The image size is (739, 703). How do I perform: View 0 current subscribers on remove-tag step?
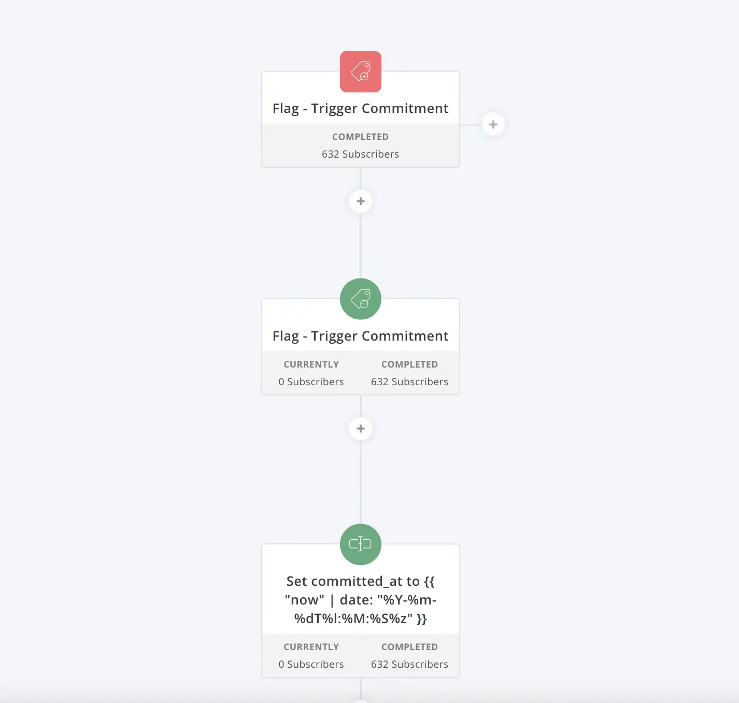[311, 382]
